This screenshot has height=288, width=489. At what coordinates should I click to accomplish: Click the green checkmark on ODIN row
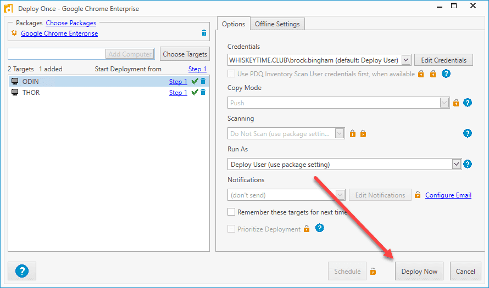pyautogui.click(x=195, y=81)
